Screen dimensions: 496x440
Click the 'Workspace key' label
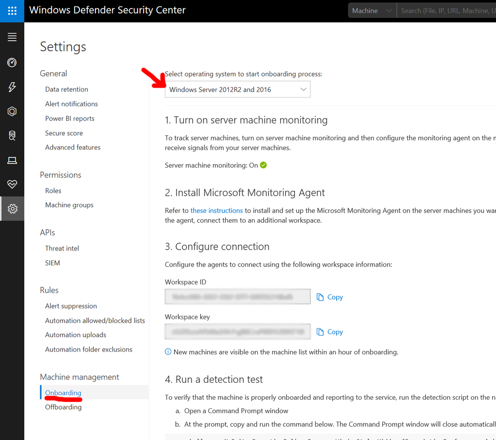pyautogui.click(x=187, y=317)
